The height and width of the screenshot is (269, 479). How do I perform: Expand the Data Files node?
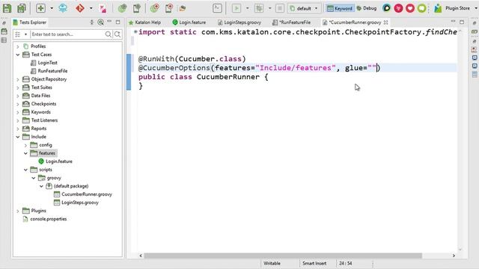tap(18, 96)
